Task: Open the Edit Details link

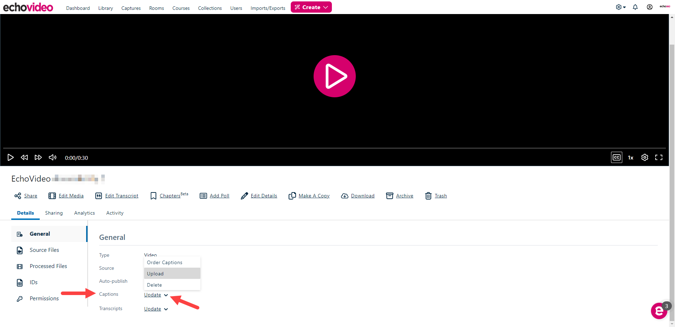Action: coord(264,196)
